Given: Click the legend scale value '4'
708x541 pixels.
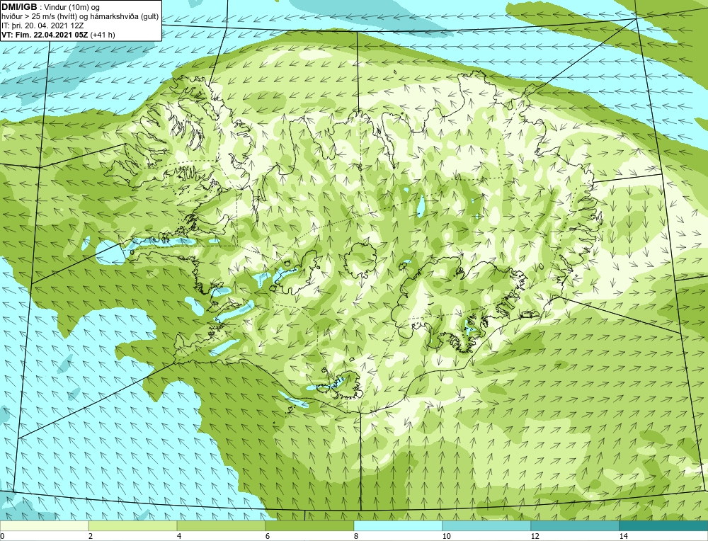Looking at the screenshot, I should [179, 536].
